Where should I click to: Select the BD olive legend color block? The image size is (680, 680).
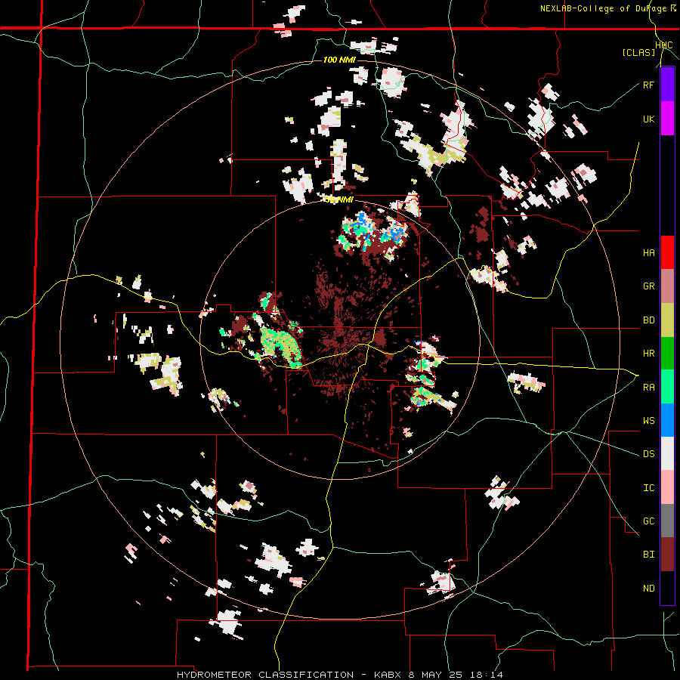(x=667, y=320)
